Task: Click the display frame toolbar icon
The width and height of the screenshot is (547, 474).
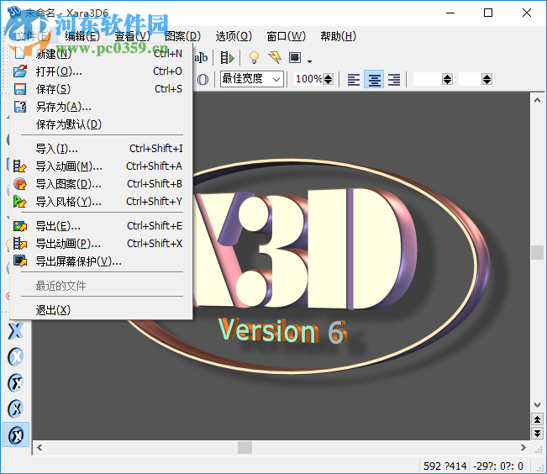Action: [x=295, y=58]
